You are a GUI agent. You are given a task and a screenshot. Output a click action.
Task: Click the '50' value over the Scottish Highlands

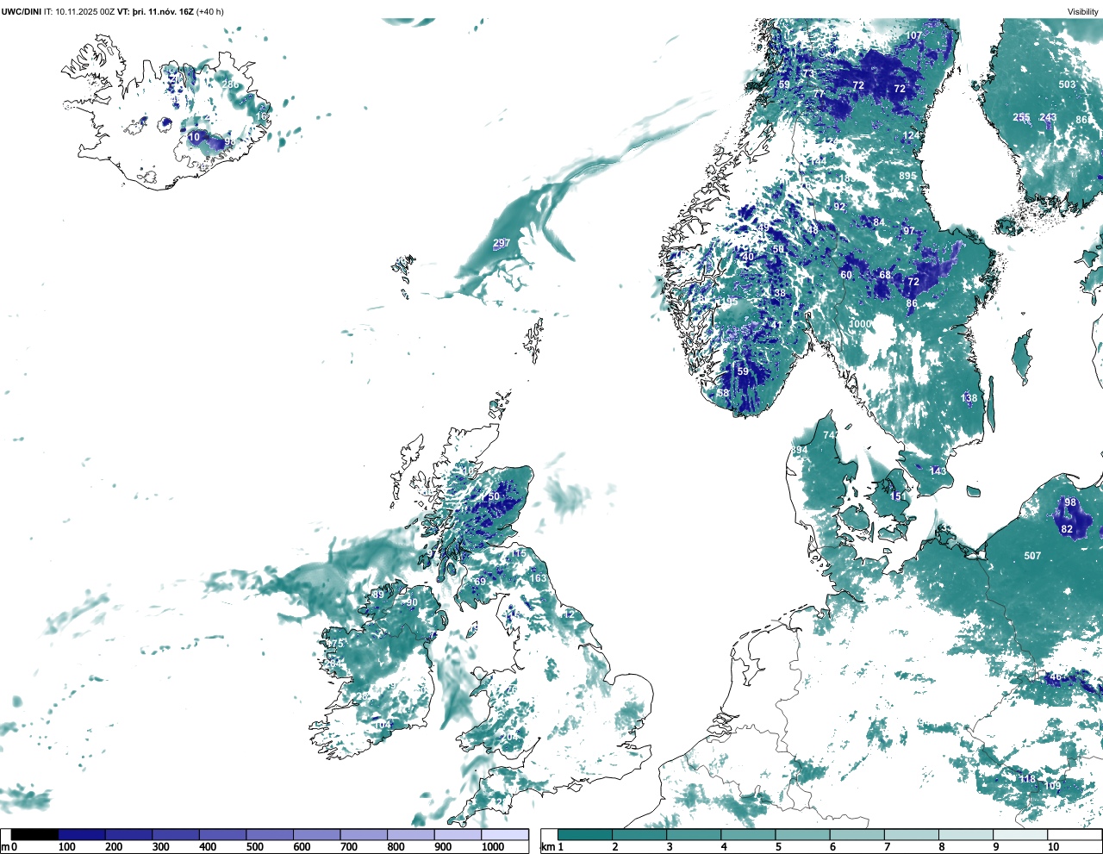pos(494,496)
